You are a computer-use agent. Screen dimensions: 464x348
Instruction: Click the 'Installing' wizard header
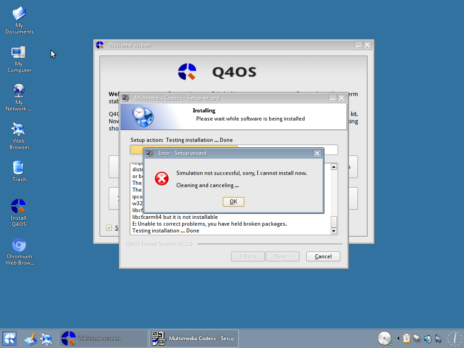[x=204, y=111]
